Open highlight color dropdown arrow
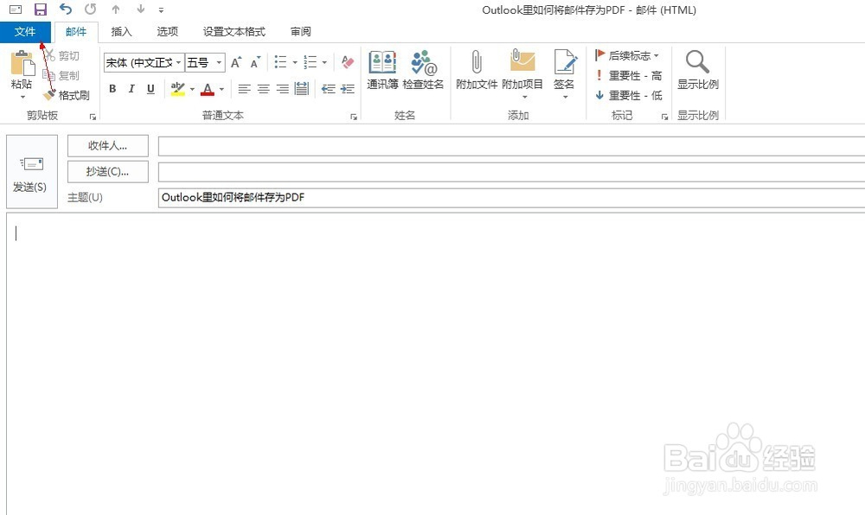The height and width of the screenshot is (515, 865). click(192, 89)
